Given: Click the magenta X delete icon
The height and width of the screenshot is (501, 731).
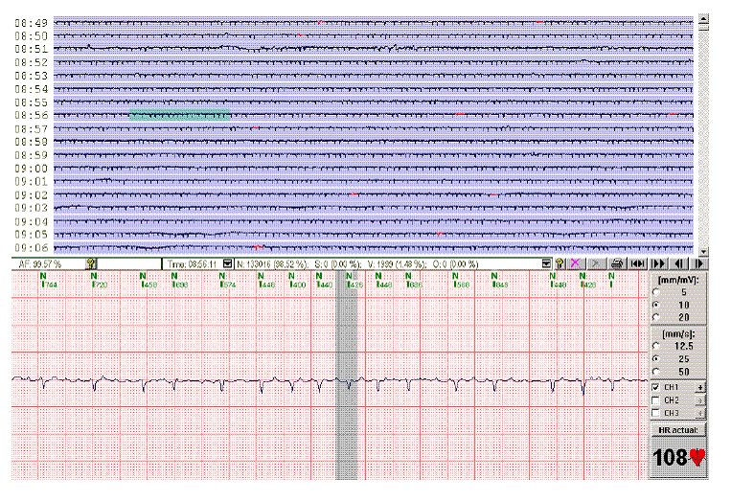Looking at the screenshot, I should click(x=575, y=262).
